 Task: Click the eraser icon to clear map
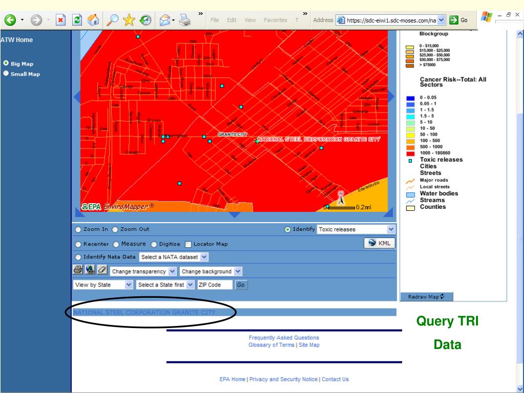pos(102,269)
